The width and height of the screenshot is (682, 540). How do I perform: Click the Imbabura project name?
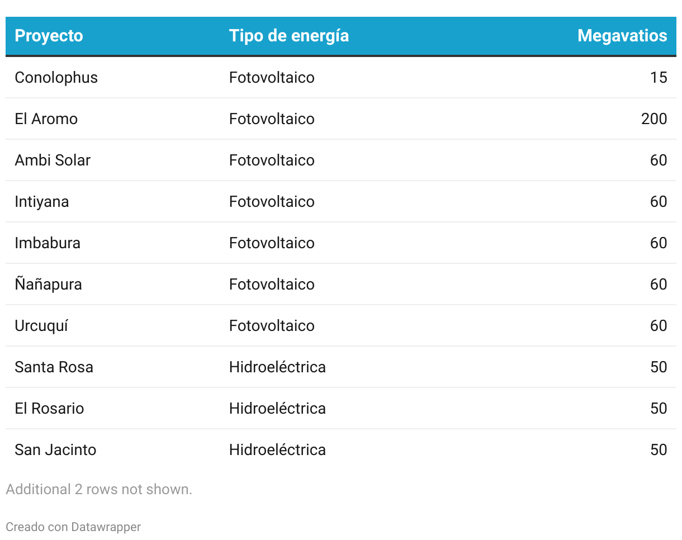click(48, 243)
